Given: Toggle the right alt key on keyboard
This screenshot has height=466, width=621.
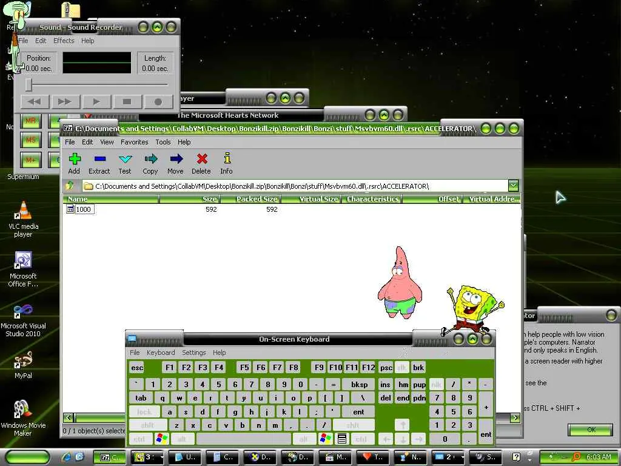Looking at the screenshot, I should pyautogui.click(x=303, y=439).
